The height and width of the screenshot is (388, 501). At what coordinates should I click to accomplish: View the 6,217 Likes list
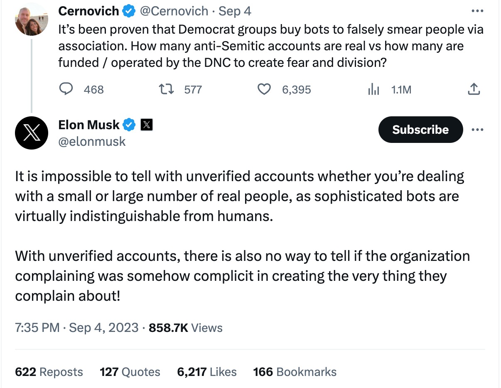tap(206, 372)
